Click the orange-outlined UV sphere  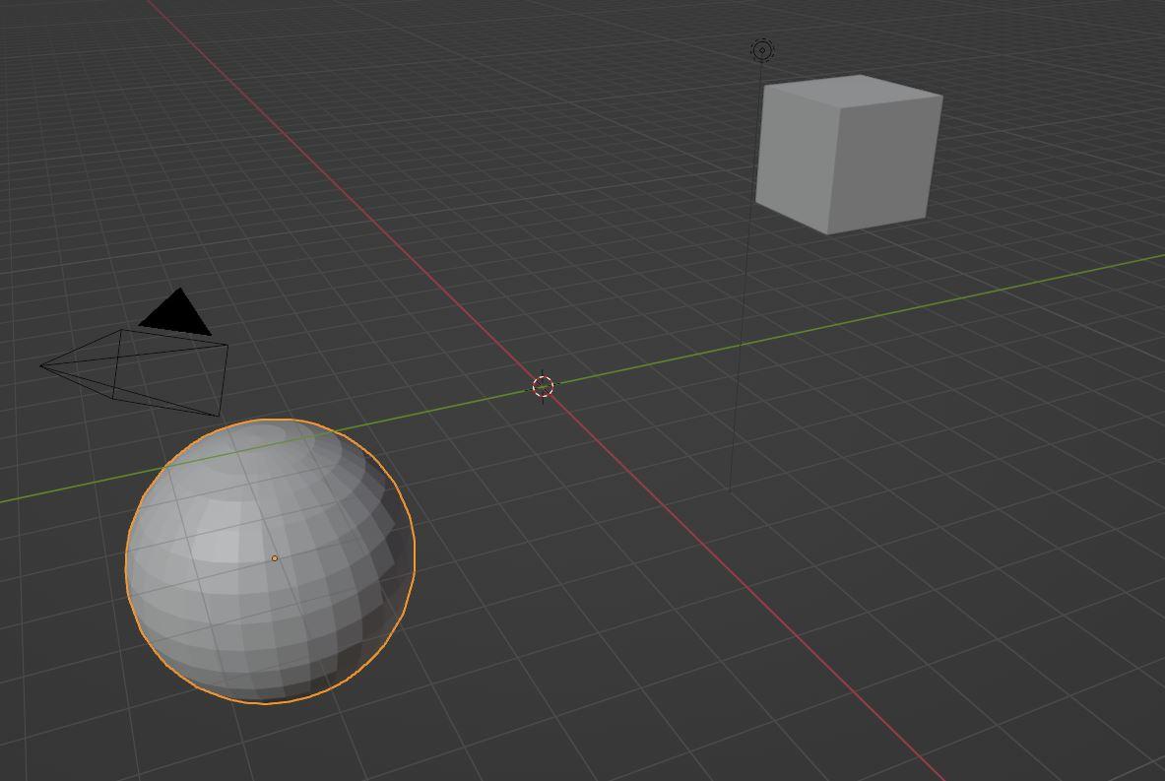click(271, 561)
